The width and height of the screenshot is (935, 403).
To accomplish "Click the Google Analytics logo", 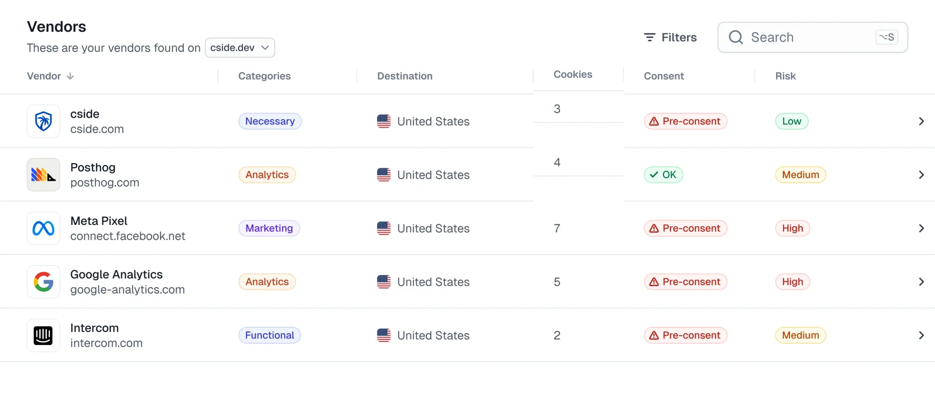I will pyautogui.click(x=43, y=281).
